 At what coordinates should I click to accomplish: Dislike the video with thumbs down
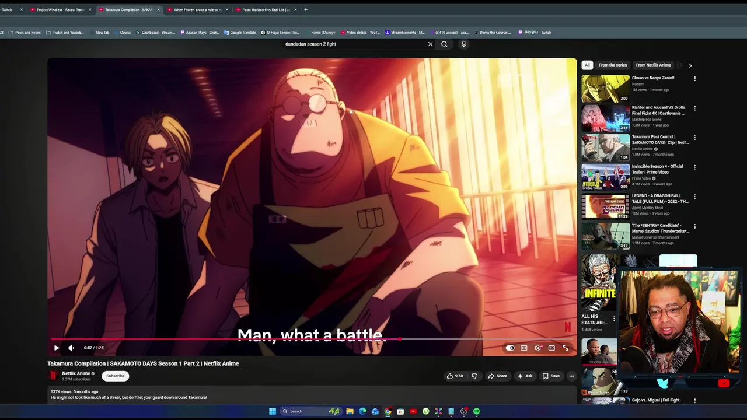(x=474, y=376)
